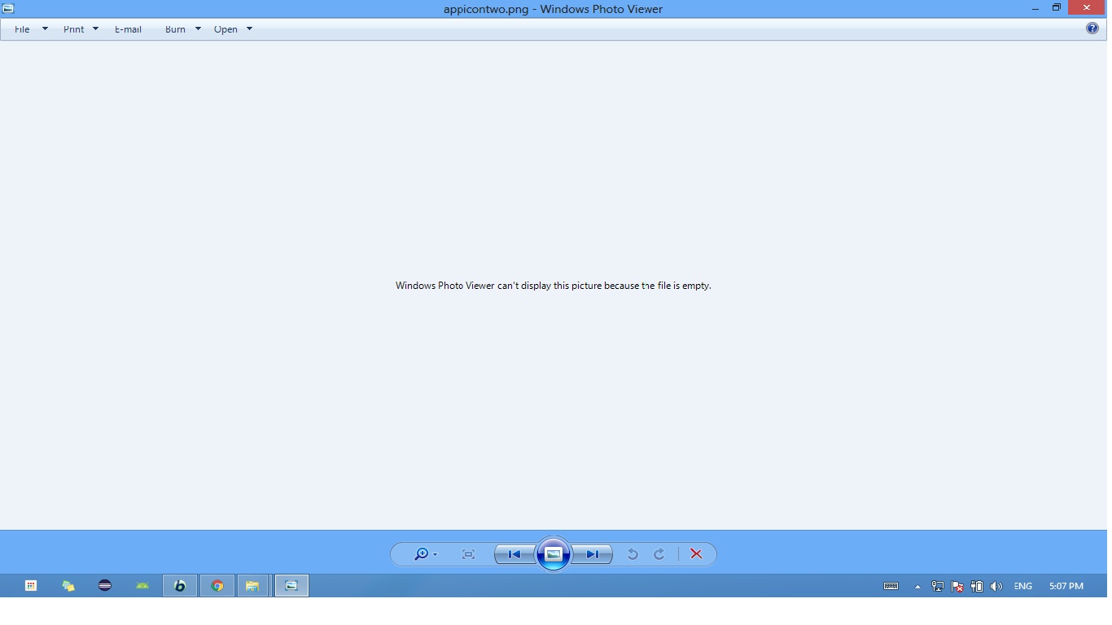Click the file is empty message
1112x625 pixels.
(554, 286)
